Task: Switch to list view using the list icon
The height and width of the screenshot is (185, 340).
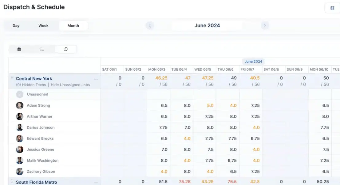Action: [x=42, y=49]
